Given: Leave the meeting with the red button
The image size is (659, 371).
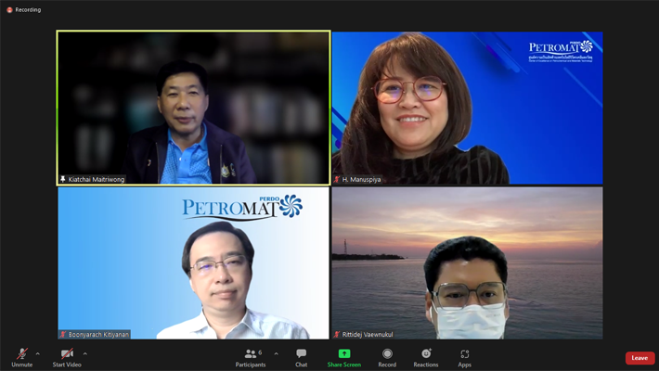Looking at the screenshot, I should (640, 358).
